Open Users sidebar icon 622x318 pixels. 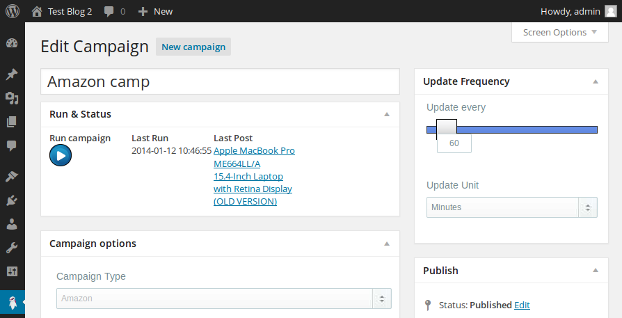[12, 224]
